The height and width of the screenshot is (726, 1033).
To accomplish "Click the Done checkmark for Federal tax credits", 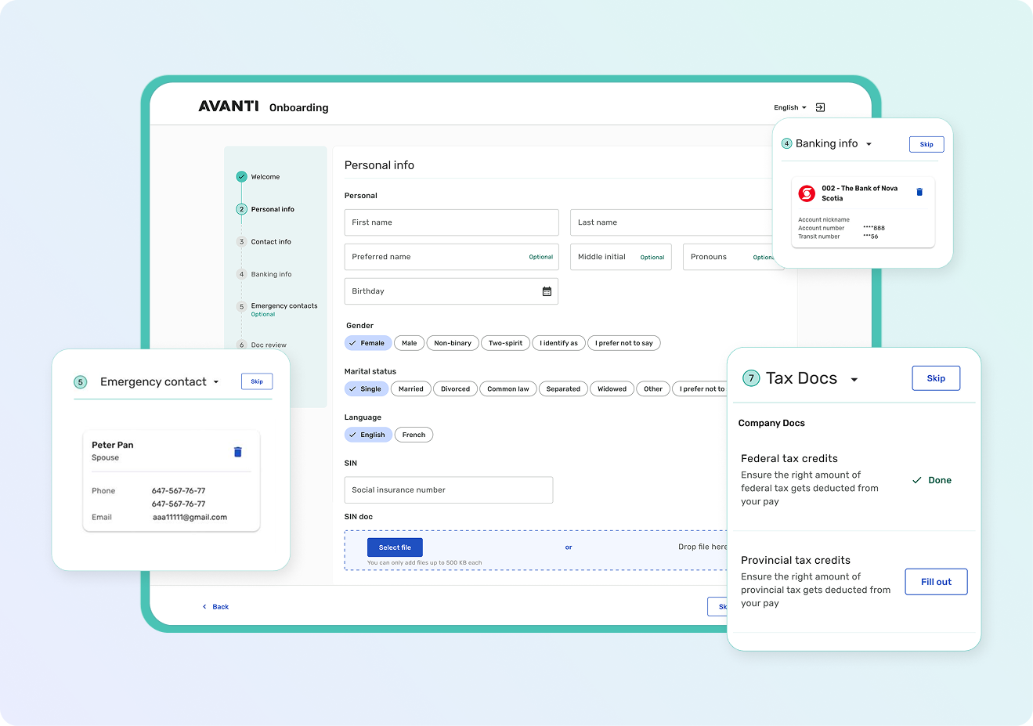I will (916, 479).
